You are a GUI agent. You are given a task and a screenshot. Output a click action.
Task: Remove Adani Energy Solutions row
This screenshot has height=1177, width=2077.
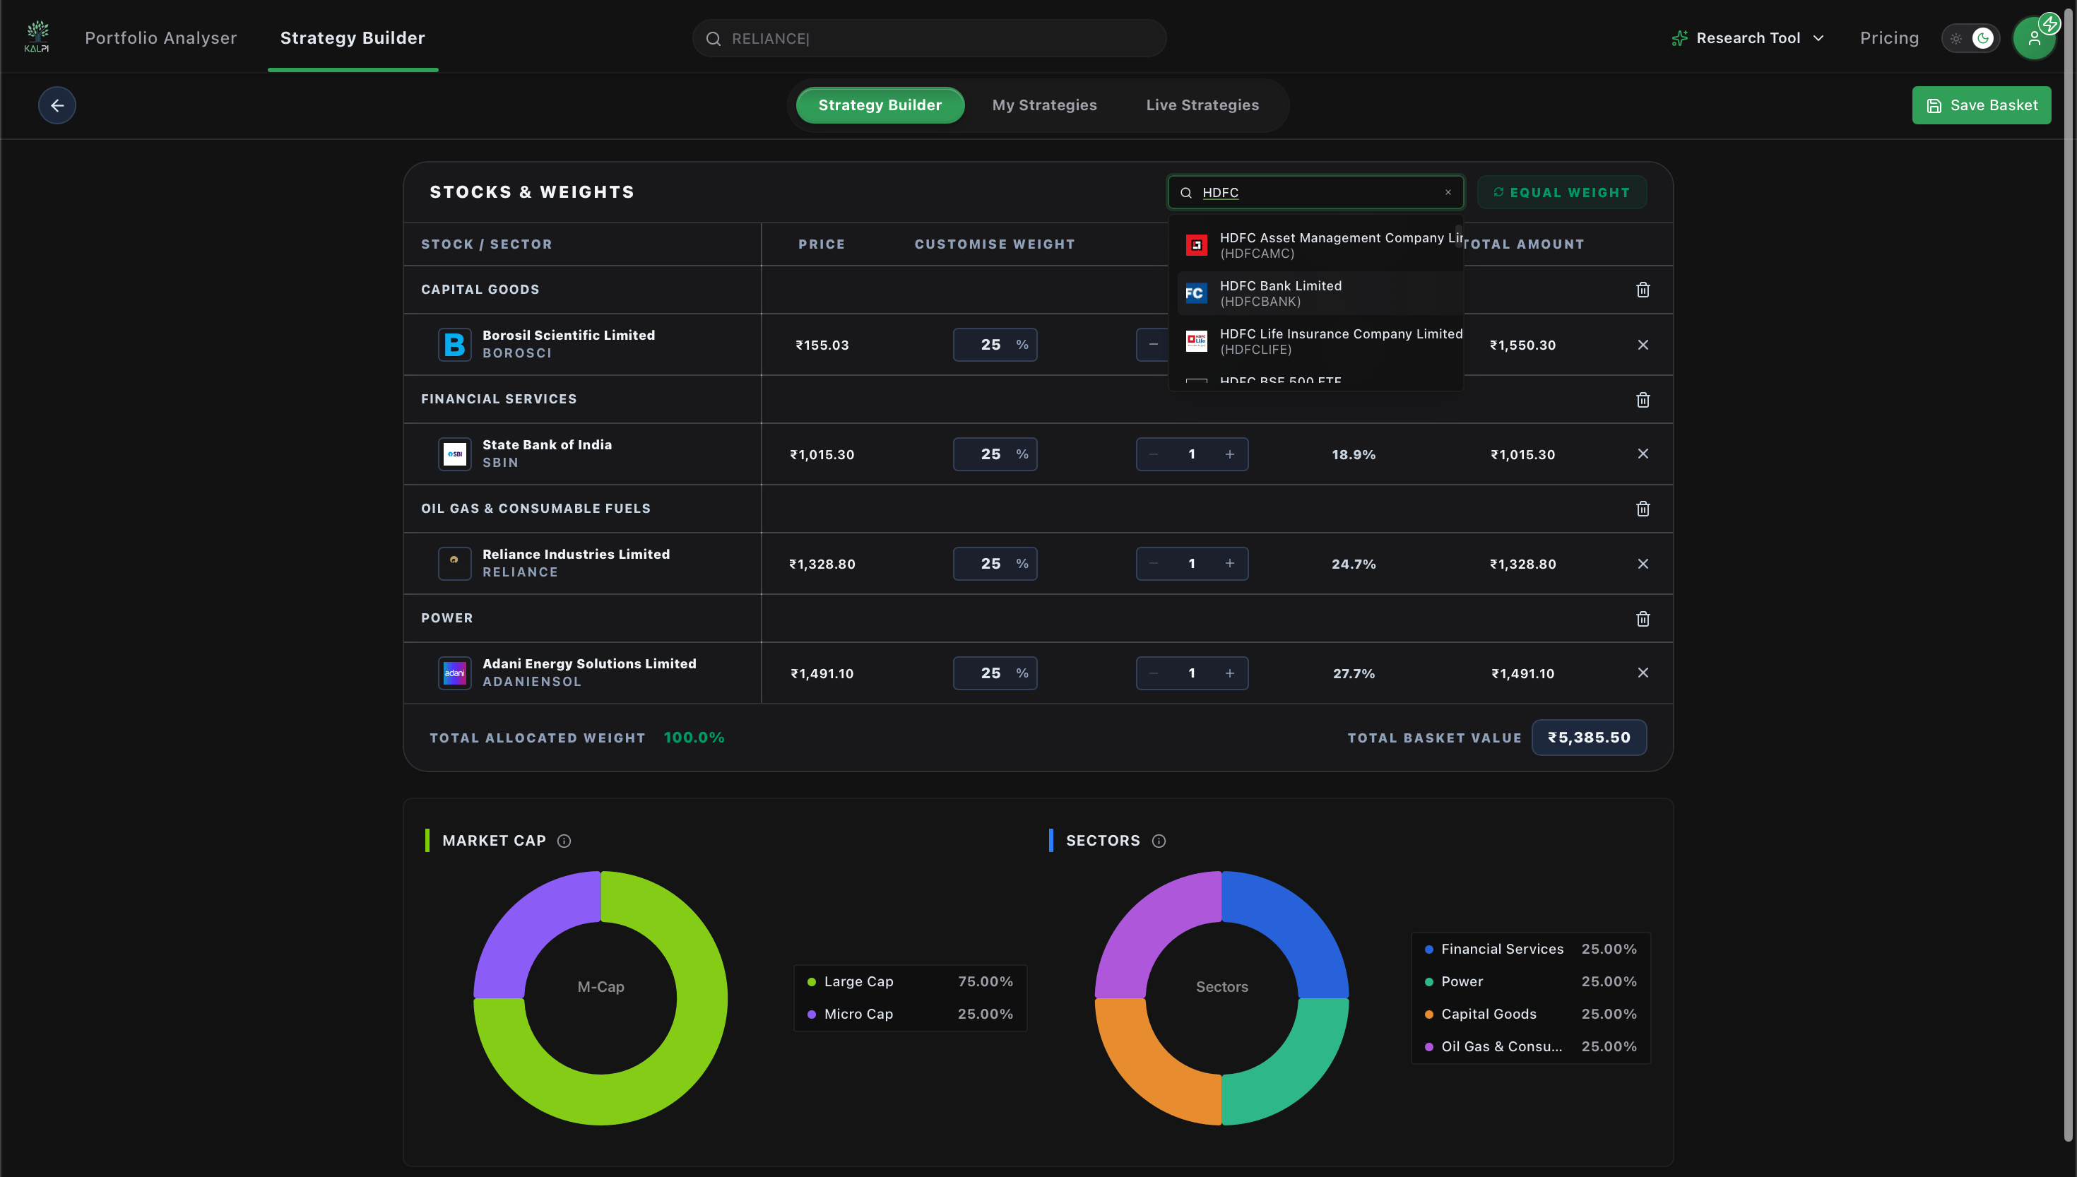[x=1643, y=673]
